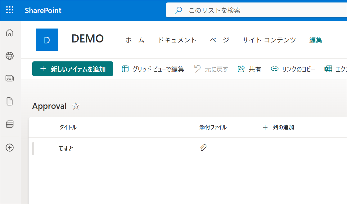Click the attachment paperclip for てすと
Viewport: 347px width, 204px height.
coord(203,148)
